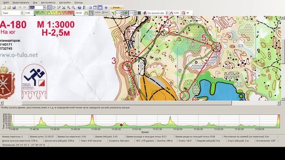Select the move route point tool
Screen dimensions: 285x160
(59, 8)
